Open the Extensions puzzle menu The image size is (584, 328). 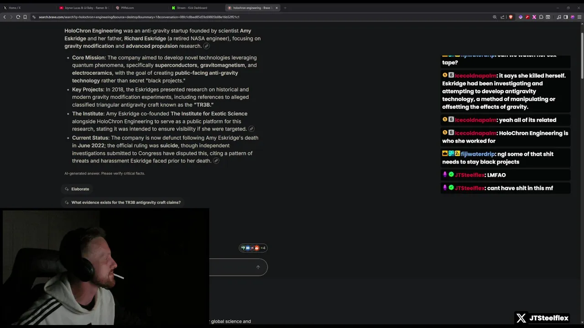541,17
